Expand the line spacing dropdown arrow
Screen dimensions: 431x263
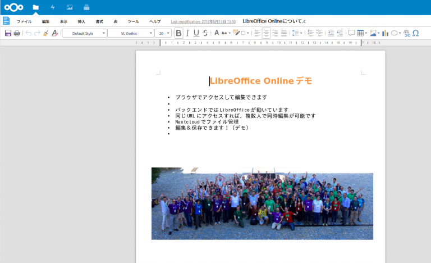click(x=301, y=33)
